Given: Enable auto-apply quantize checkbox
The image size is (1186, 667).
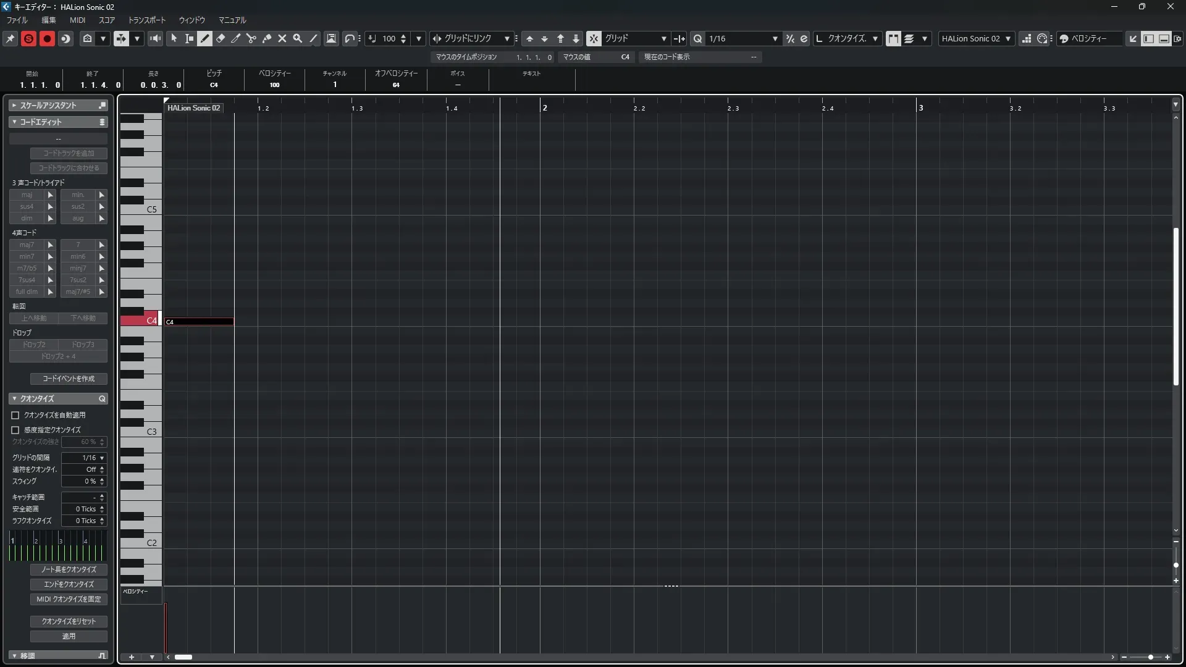Looking at the screenshot, I should [15, 415].
